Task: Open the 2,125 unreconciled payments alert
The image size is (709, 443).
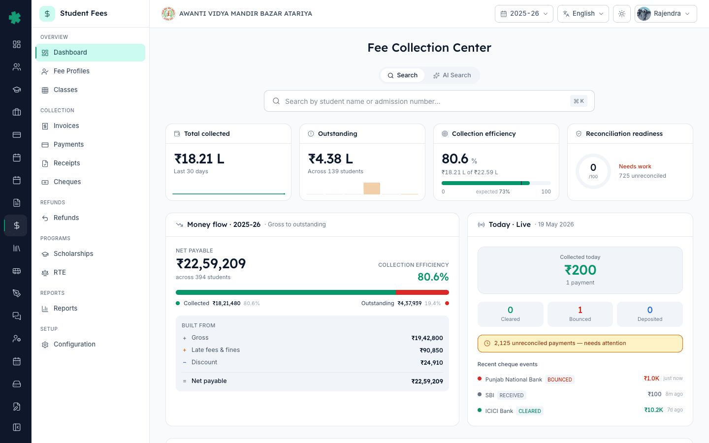Action: point(580,344)
